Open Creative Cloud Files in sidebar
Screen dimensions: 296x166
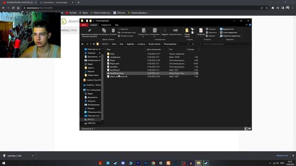coord(92,80)
